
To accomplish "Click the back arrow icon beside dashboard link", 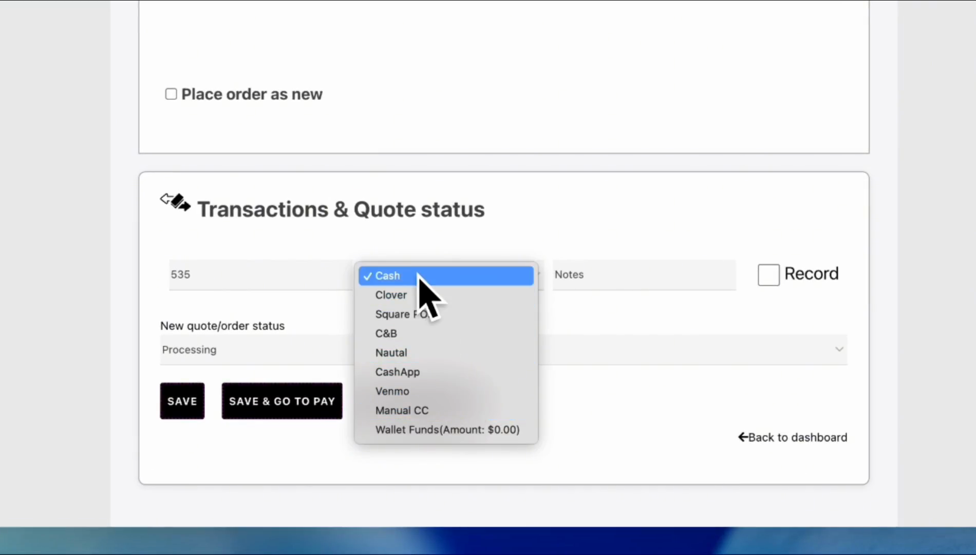I will [x=743, y=437].
